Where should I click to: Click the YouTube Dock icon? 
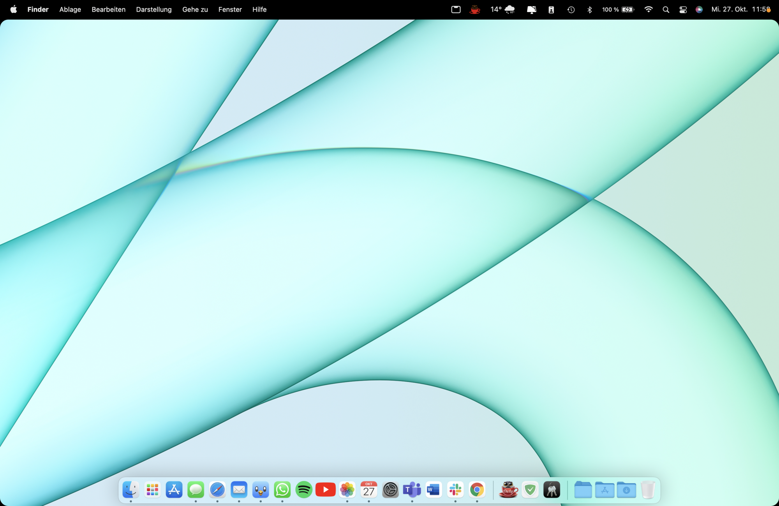[326, 490]
